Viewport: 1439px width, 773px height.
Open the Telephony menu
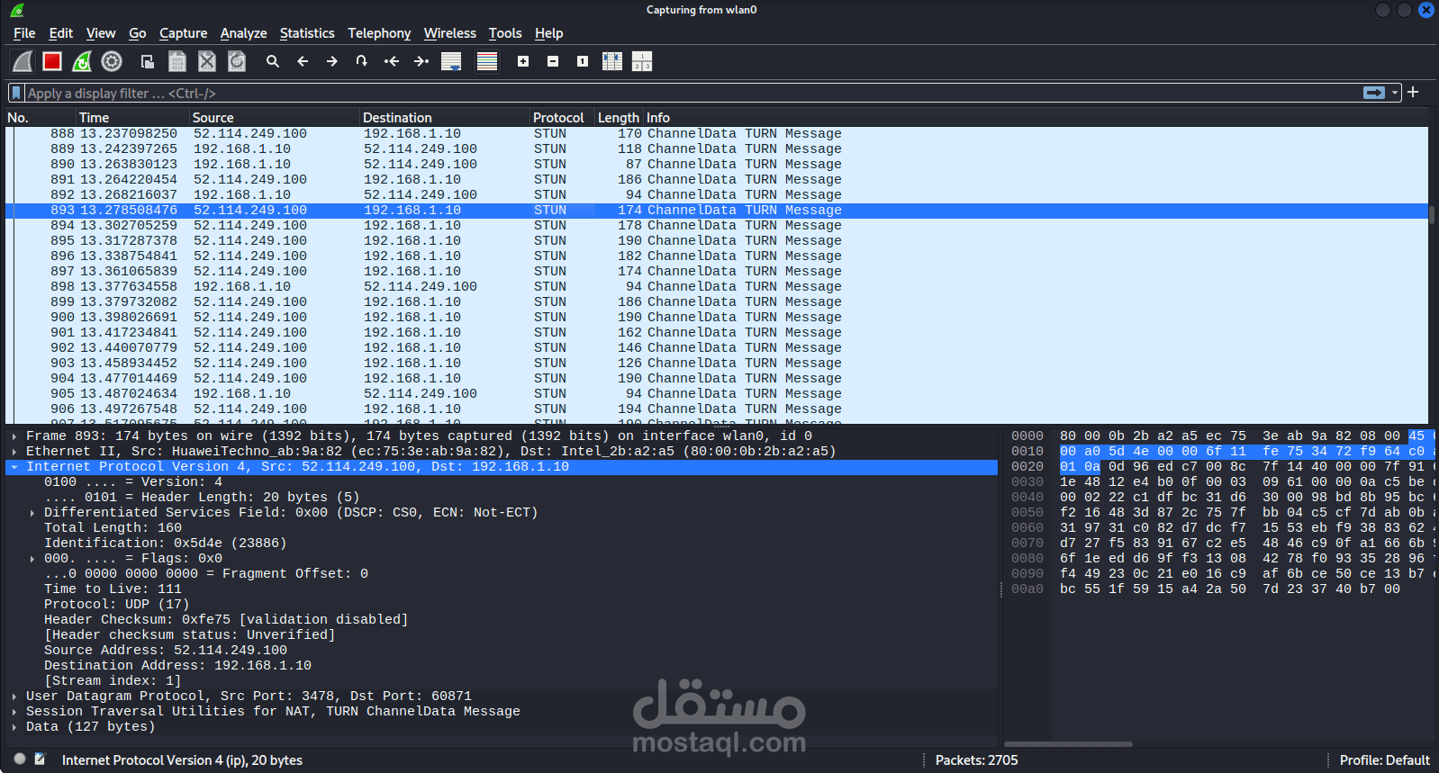(379, 33)
